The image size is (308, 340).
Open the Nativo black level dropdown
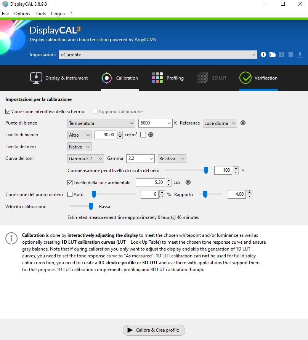(x=79, y=147)
